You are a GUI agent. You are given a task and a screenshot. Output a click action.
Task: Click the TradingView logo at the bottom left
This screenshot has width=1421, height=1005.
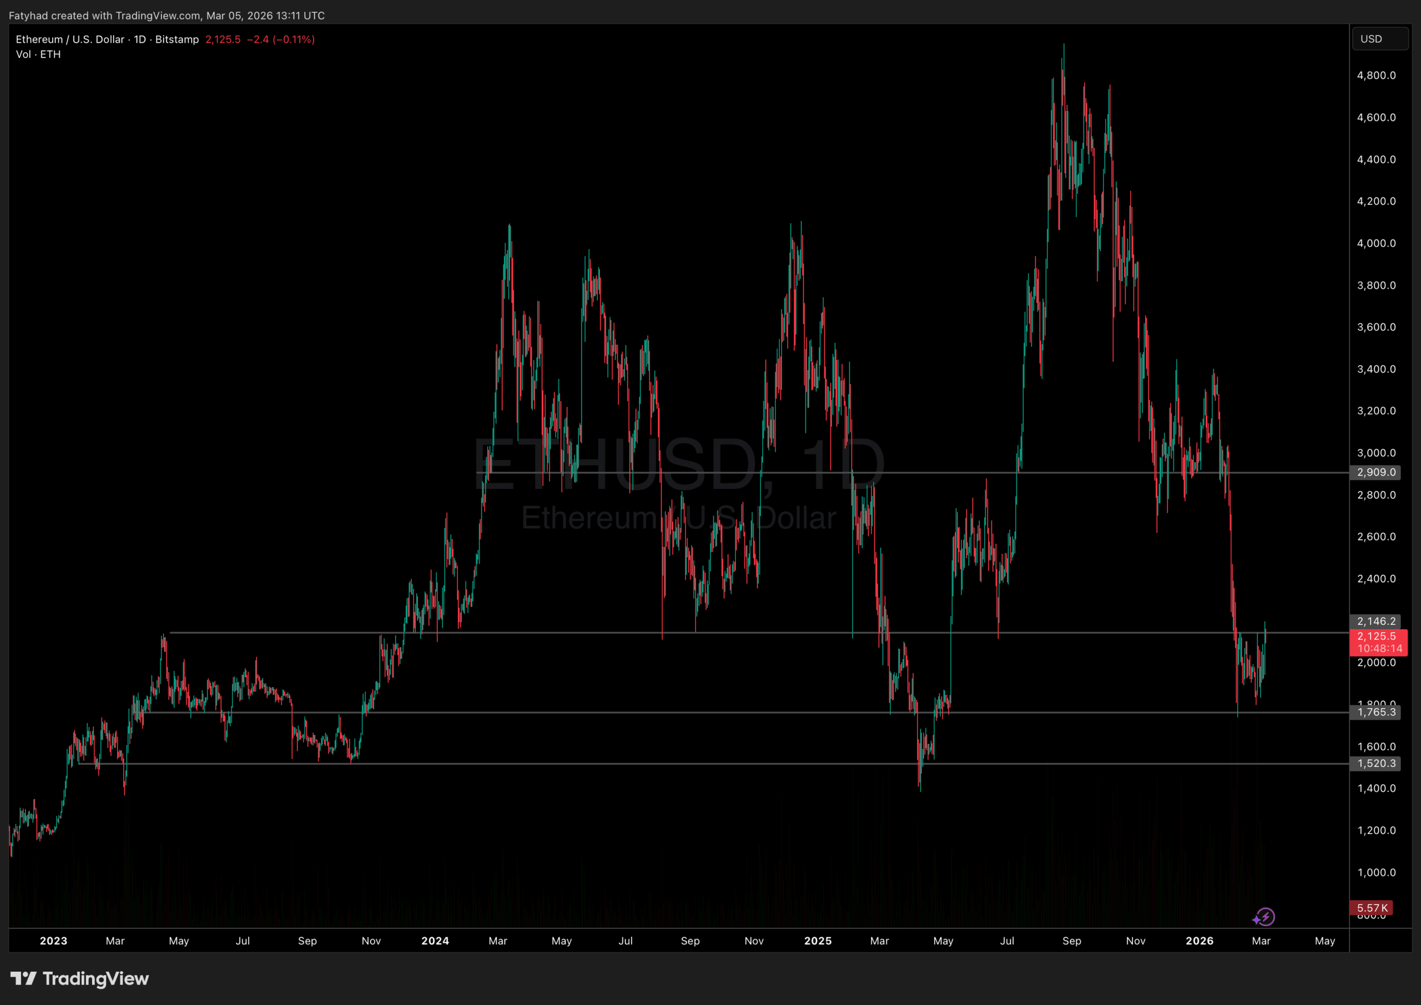(x=79, y=978)
